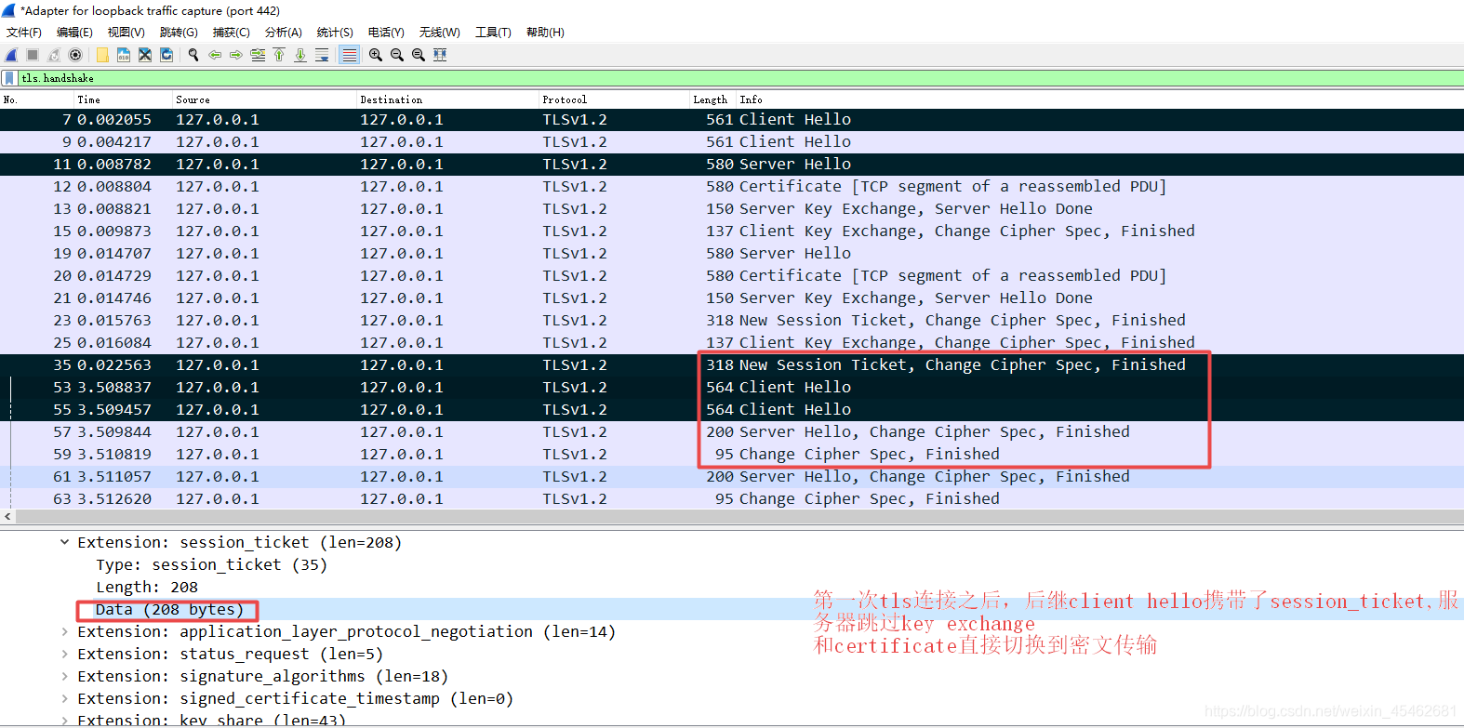1464x728 pixels.
Task: Open display filter bookmark menu
Action: coord(9,78)
